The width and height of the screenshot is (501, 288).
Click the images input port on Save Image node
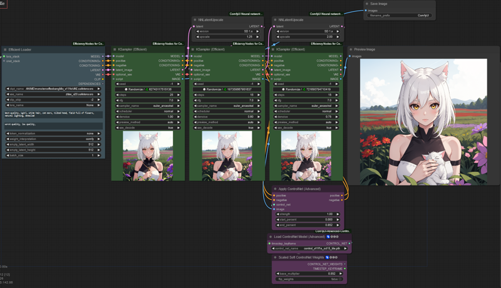pos(366,11)
